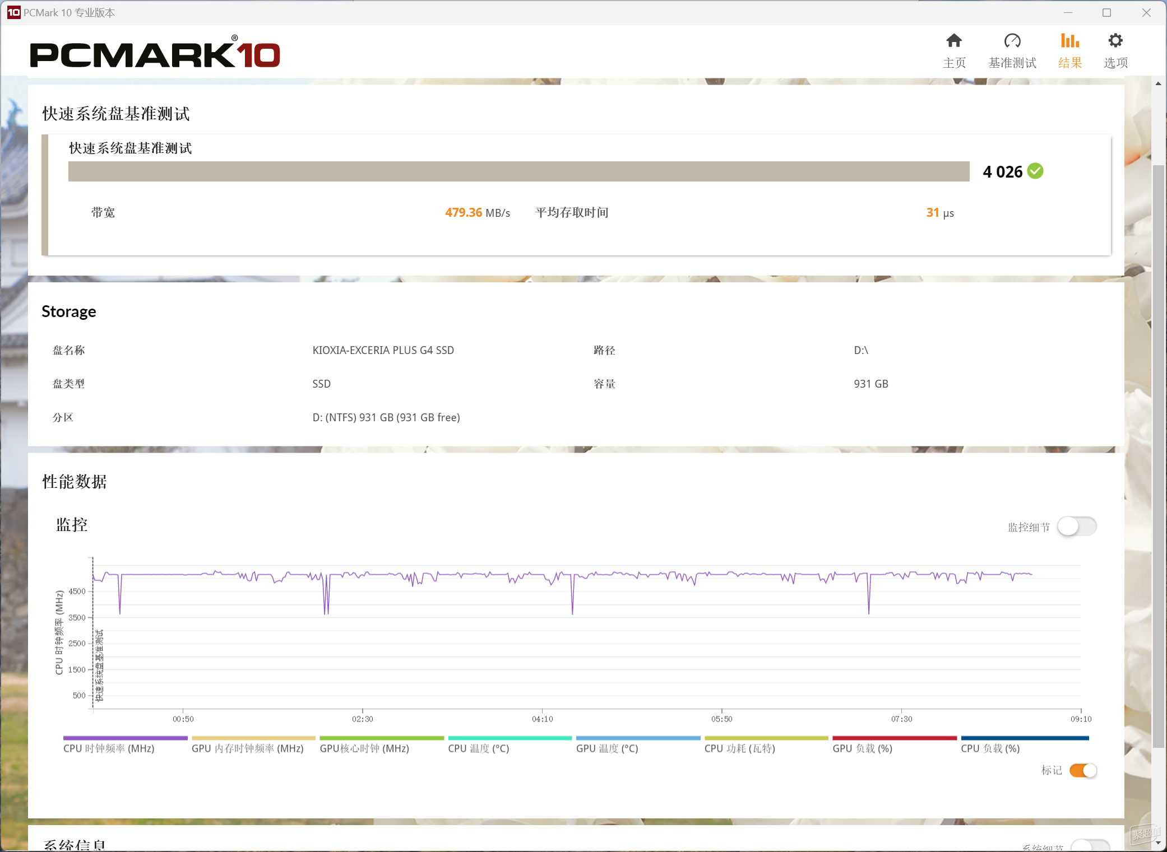Close the PCMark 10 window
The height and width of the screenshot is (852, 1167).
pos(1146,12)
